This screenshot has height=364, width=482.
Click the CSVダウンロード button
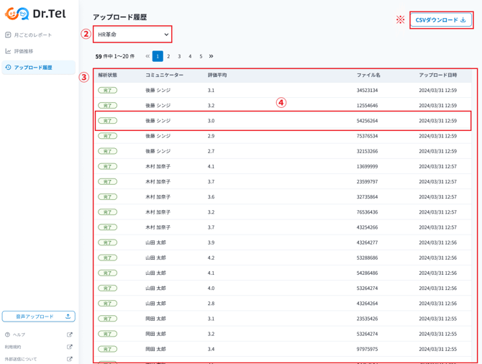[x=440, y=20]
